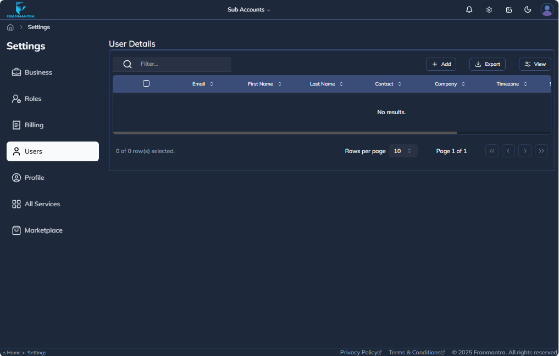Click the add media icon in the header
The image size is (559, 356).
[508, 9]
